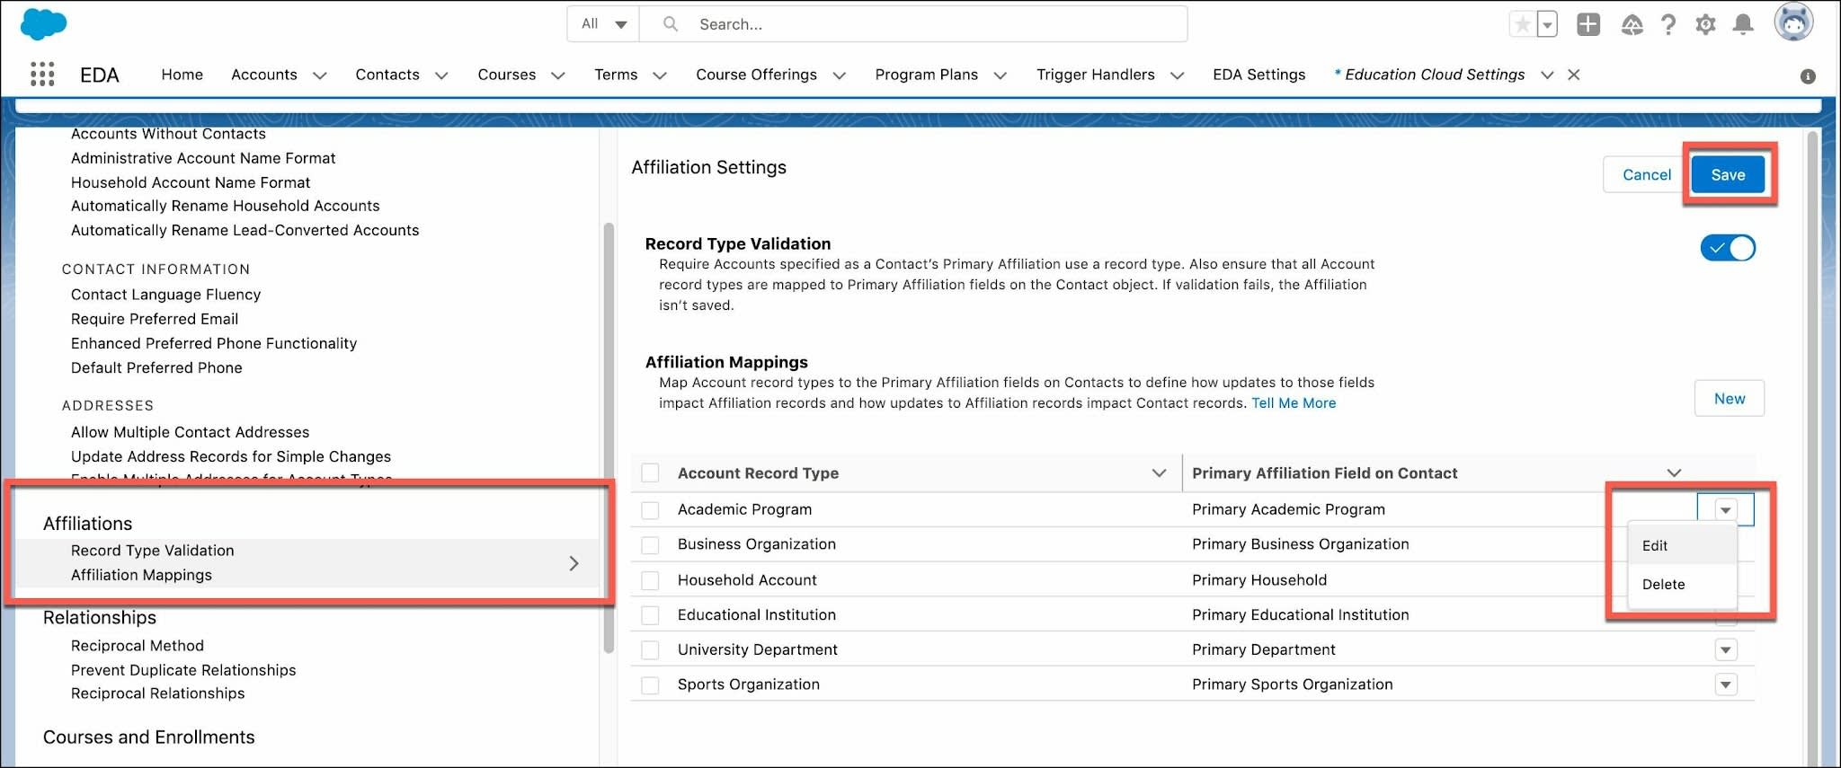1841x768 pixels.
Task: Close the Education Cloud Settings tab
Action: (x=1574, y=75)
